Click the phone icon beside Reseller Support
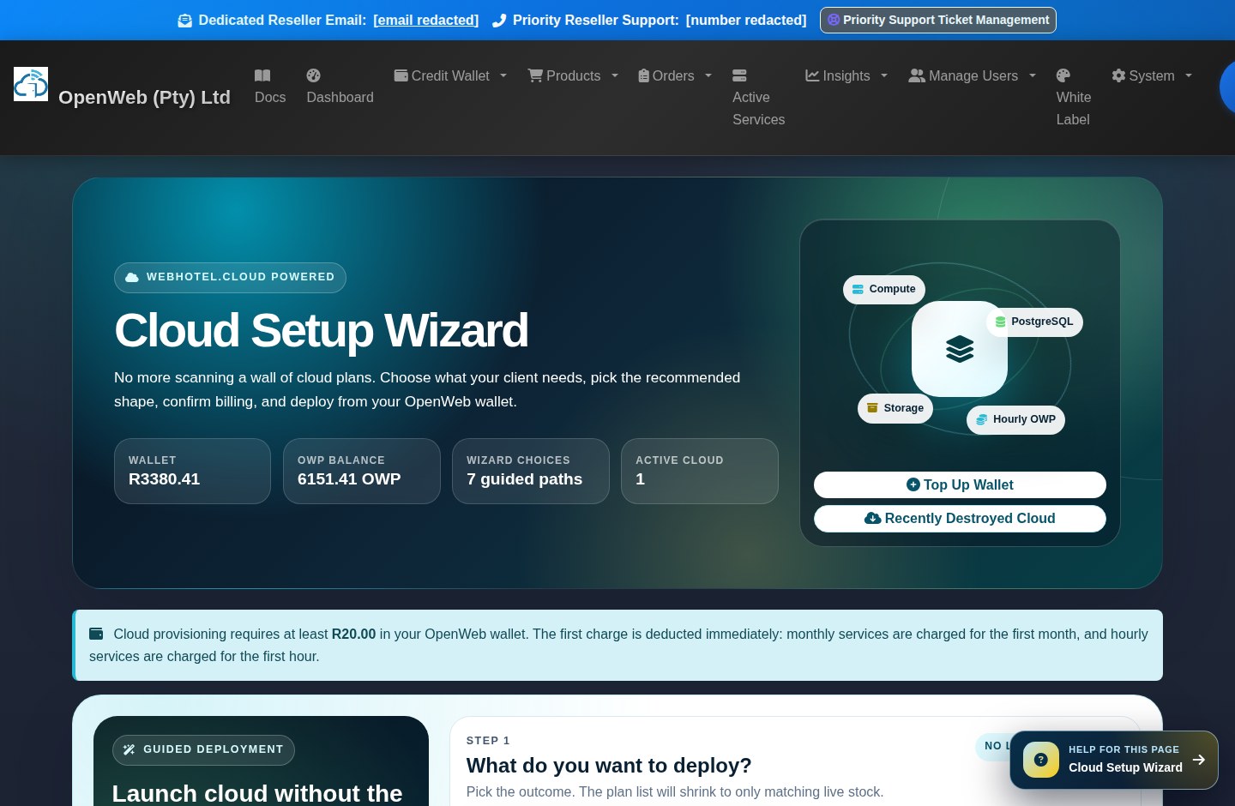 (499, 21)
